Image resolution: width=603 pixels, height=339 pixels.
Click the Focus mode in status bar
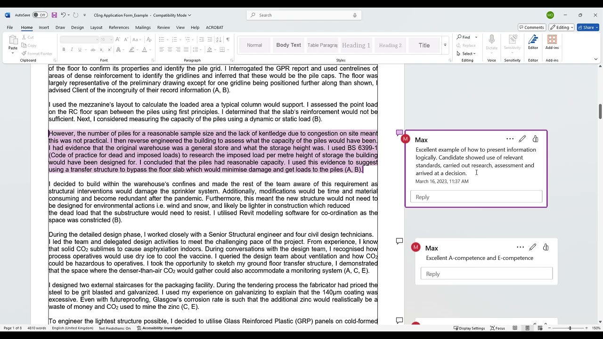497,328
